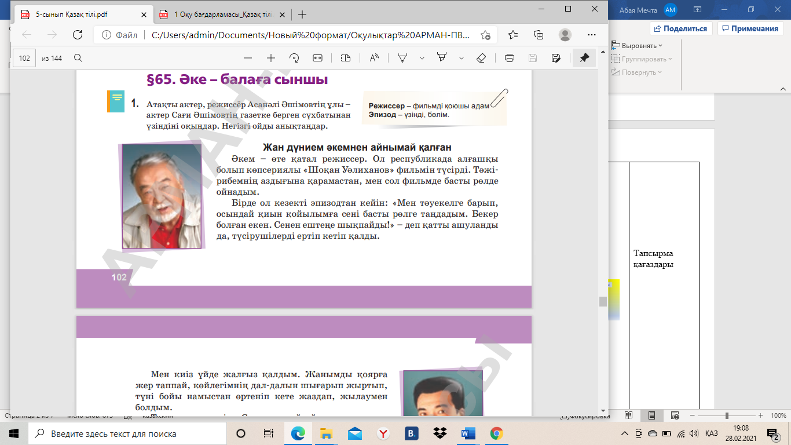Launch Google Chrome from the taskbar
The height and width of the screenshot is (445, 791).
(x=496, y=433)
